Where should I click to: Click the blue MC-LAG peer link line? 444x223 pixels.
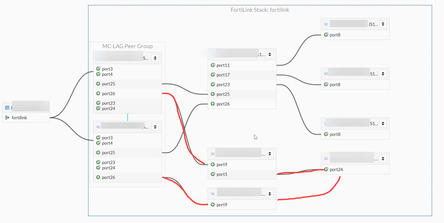[x=128, y=117]
